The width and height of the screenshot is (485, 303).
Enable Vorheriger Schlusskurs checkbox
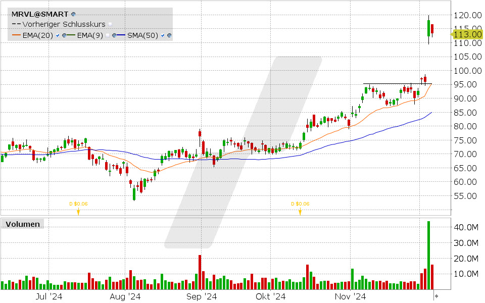pos(111,24)
